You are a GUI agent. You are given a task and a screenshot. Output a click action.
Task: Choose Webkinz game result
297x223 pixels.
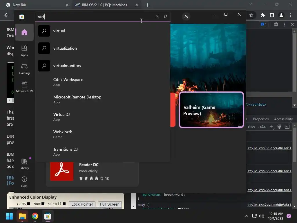[x=103, y=134]
